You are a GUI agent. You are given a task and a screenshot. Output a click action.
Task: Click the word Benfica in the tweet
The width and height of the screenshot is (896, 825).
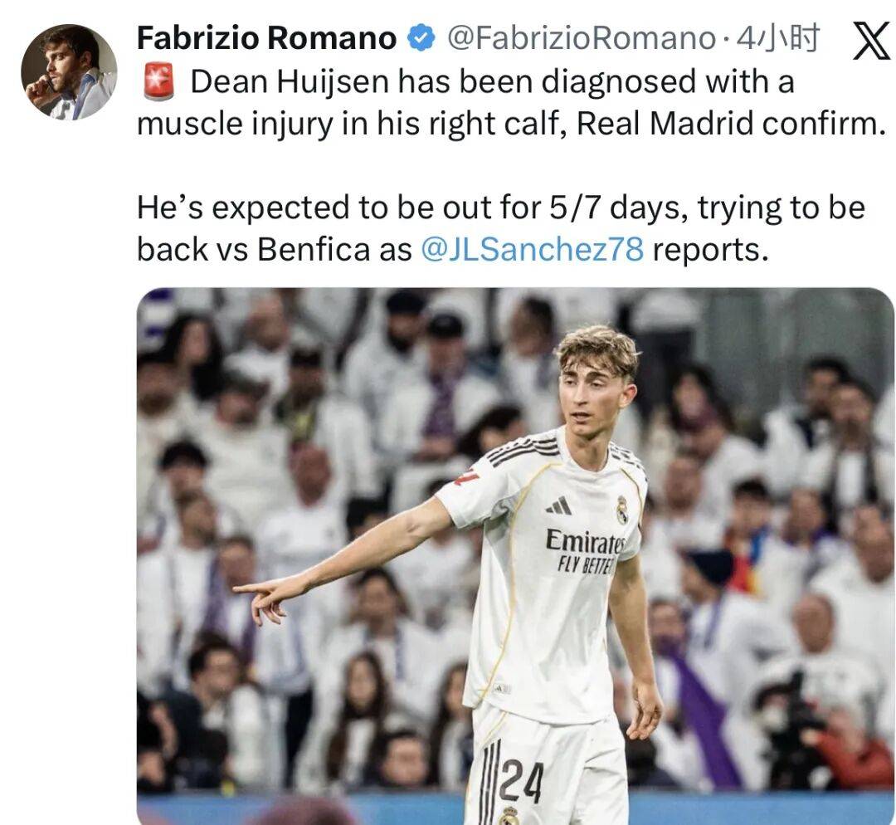313,249
